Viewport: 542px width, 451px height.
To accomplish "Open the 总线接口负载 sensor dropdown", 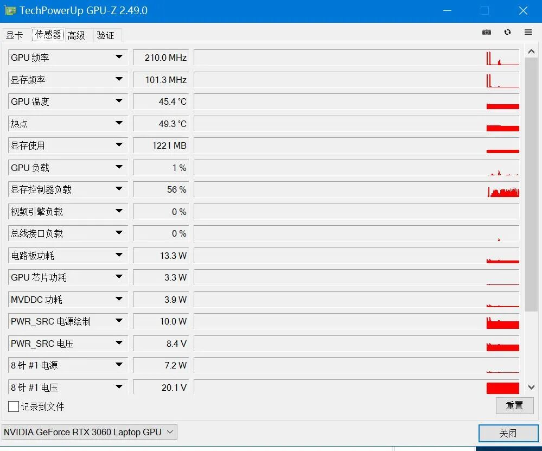I will [x=119, y=233].
